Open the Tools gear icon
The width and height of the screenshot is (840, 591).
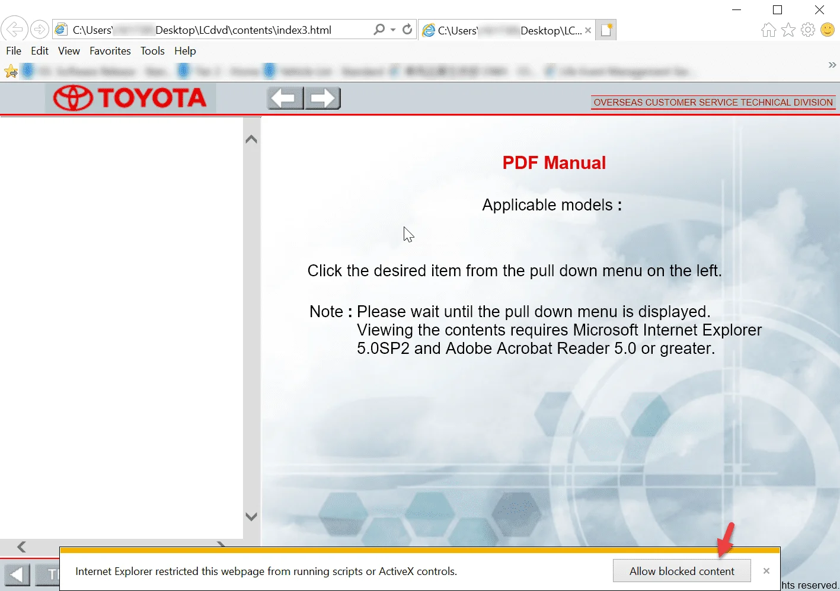(808, 30)
